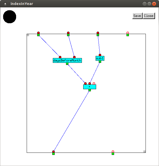Click the left red input port on daysBeforeMonth

[x=60, y=57]
